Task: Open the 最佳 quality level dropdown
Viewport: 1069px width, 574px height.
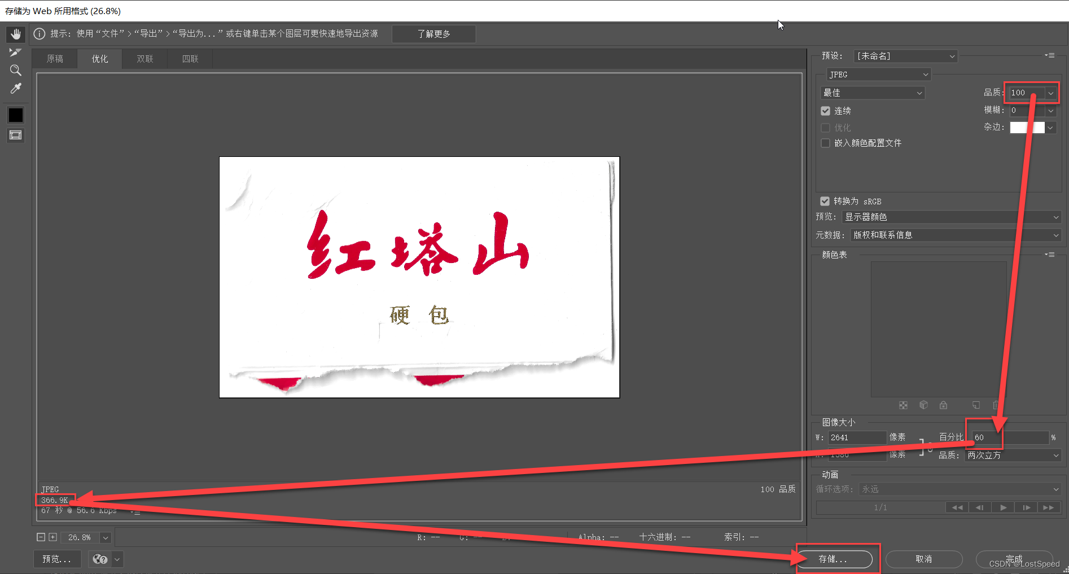Action: pyautogui.click(x=873, y=93)
